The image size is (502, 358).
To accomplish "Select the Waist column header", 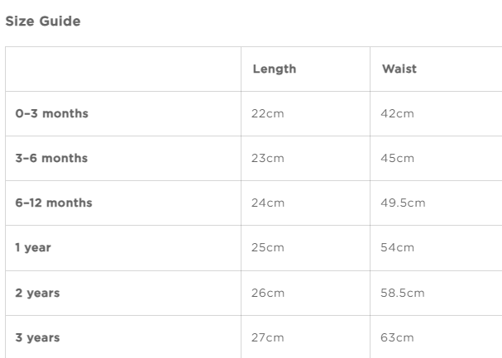I will click(x=399, y=69).
